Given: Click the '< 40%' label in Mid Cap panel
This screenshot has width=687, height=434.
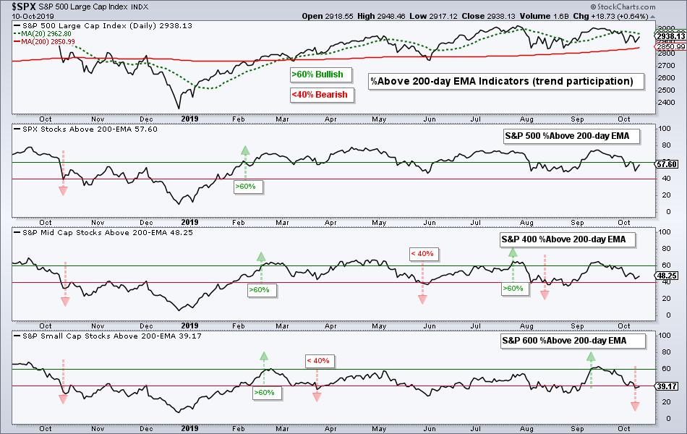Looking at the screenshot, I should tap(422, 254).
